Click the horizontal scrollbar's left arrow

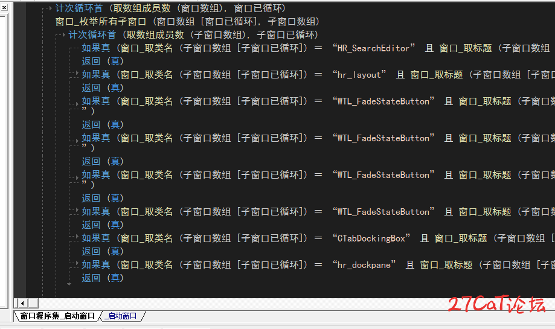click(x=22, y=303)
